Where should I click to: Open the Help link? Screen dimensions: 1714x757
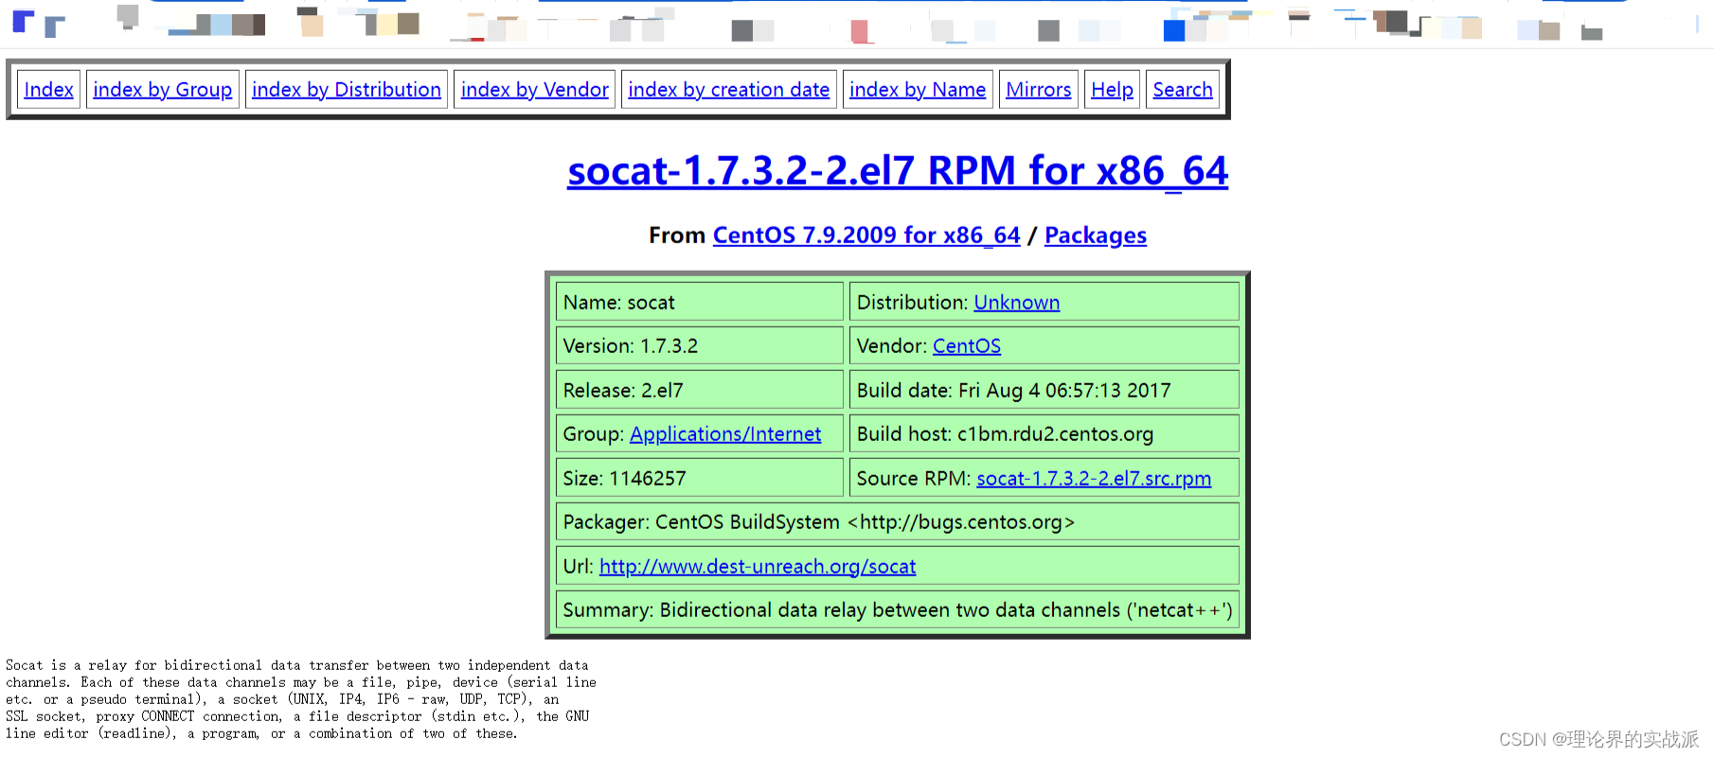1112,90
